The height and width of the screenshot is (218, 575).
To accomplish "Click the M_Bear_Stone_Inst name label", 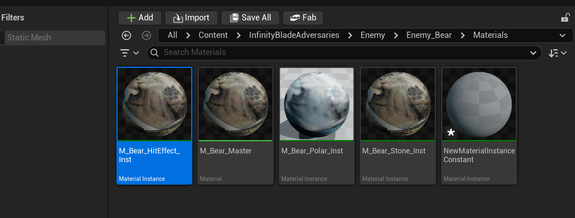I will click(393, 151).
